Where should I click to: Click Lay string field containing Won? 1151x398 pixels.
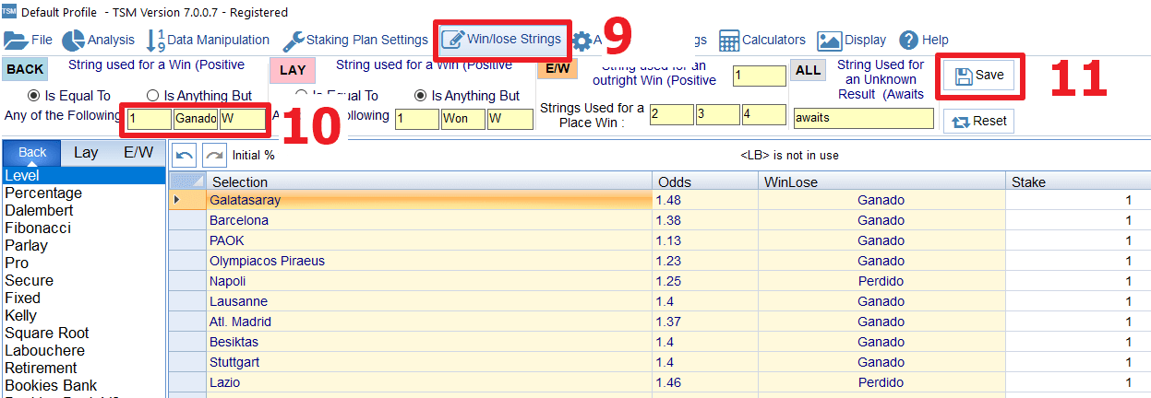(463, 119)
